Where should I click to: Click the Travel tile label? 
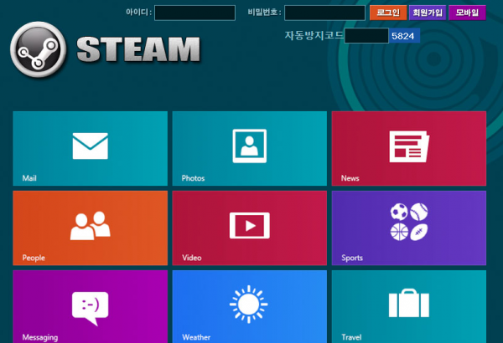(x=351, y=337)
